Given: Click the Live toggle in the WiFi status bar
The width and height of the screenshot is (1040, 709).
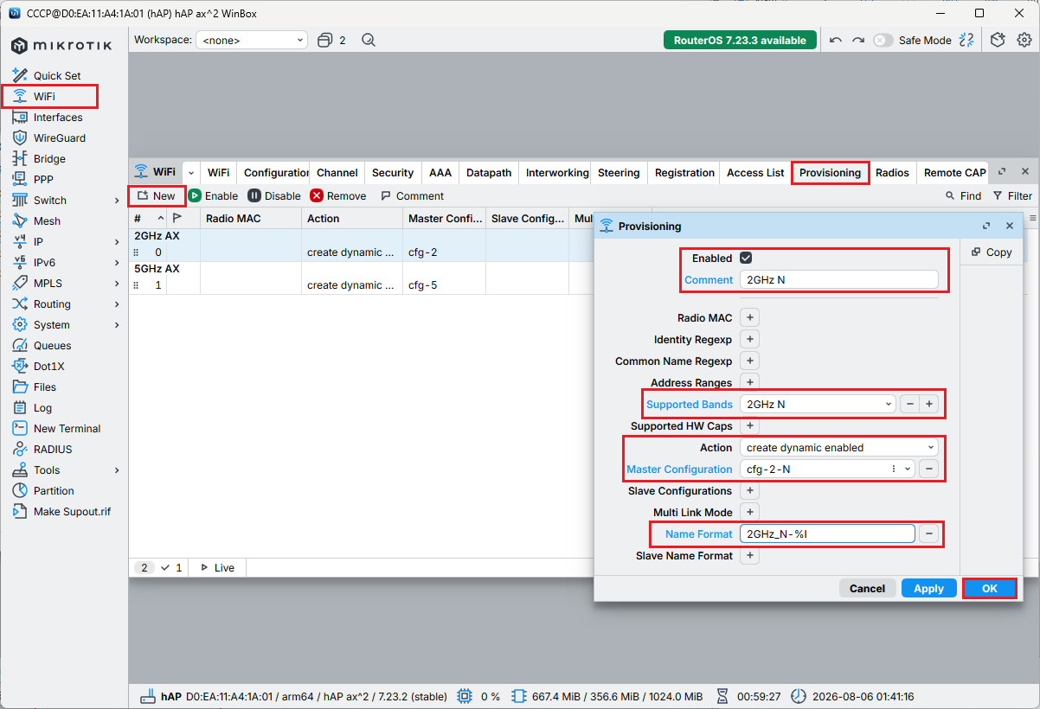Looking at the screenshot, I should (x=217, y=568).
